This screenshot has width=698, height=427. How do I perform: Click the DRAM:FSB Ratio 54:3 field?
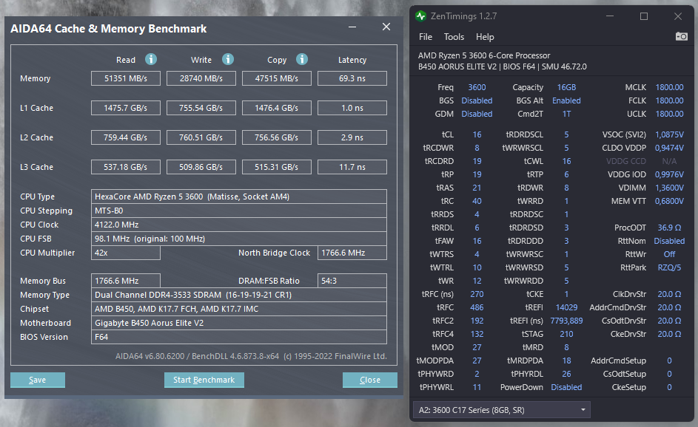pyautogui.click(x=352, y=281)
